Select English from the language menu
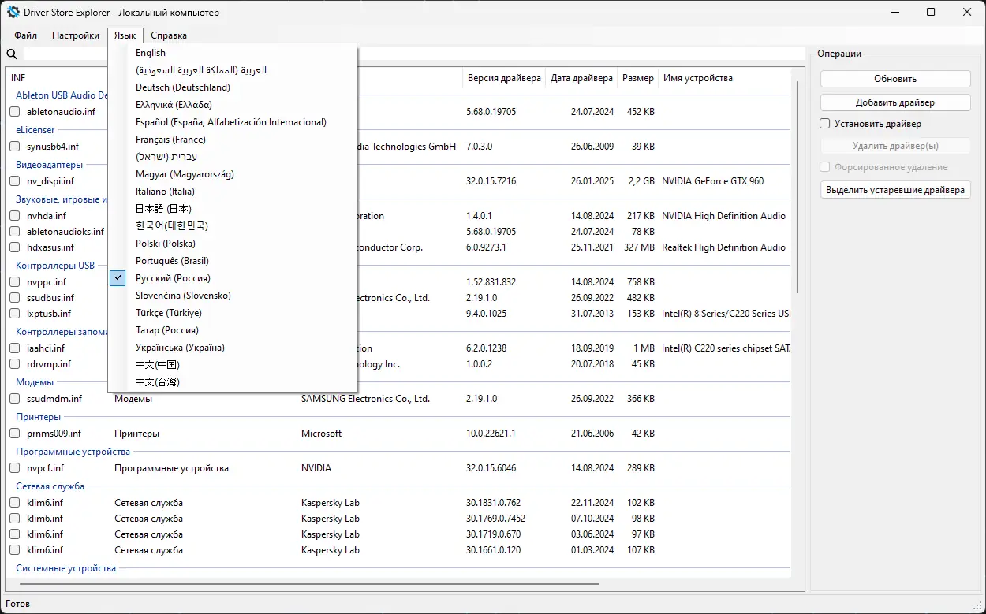986x614 pixels. point(151,52)
